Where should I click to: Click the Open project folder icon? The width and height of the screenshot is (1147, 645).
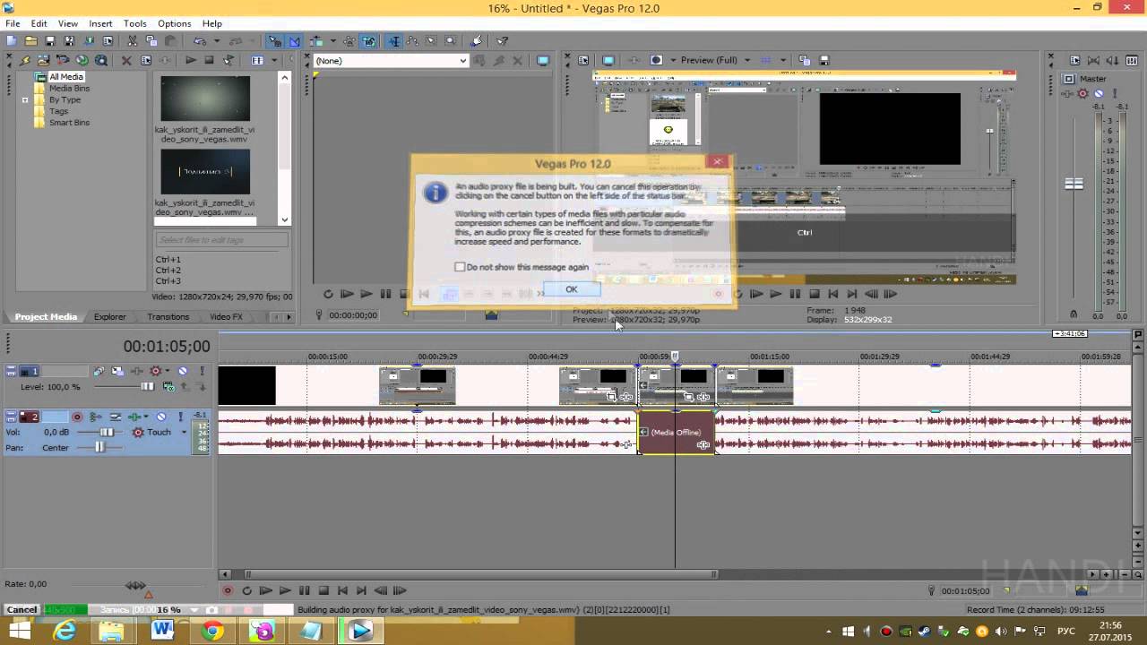click(x=30, y=41)
